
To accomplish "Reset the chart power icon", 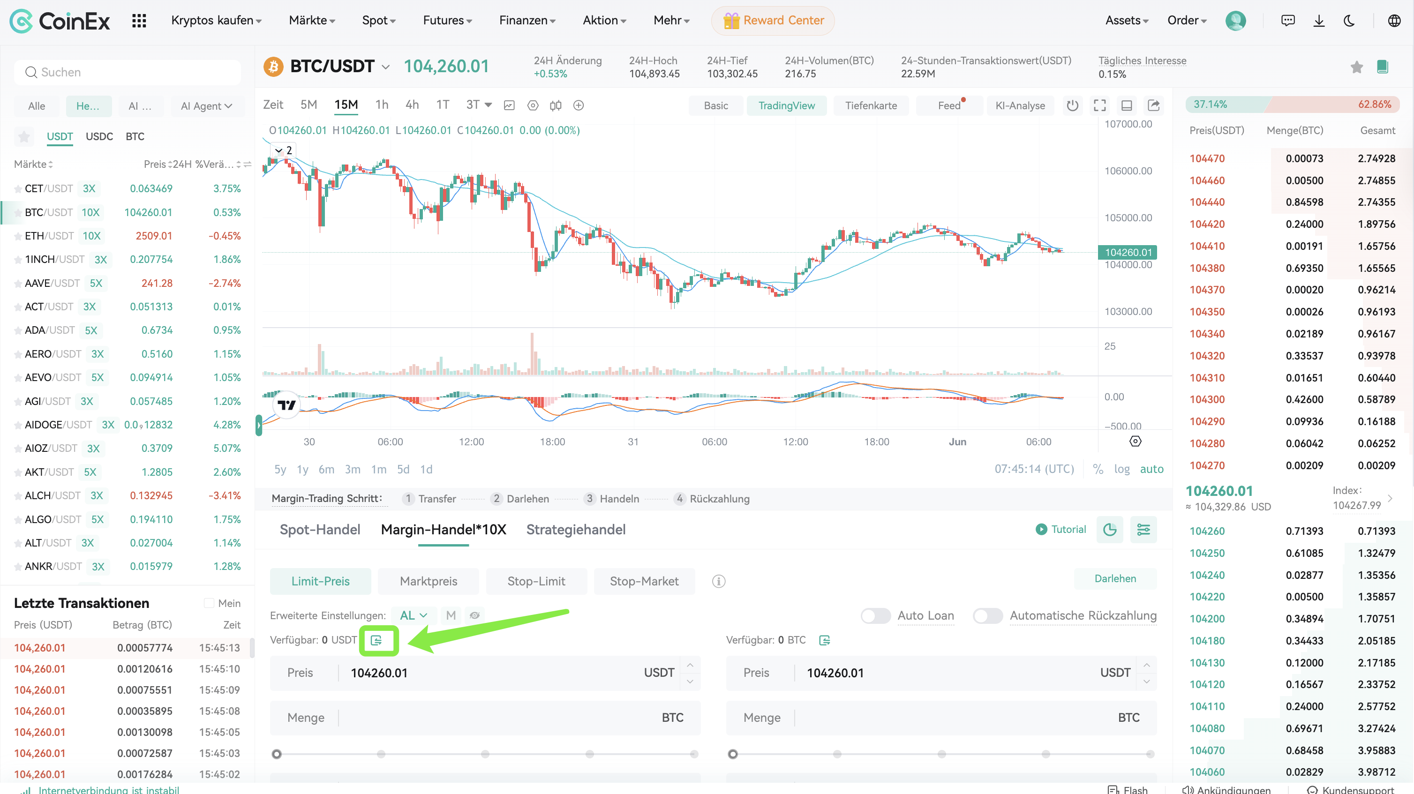I will pos(1072,105).
